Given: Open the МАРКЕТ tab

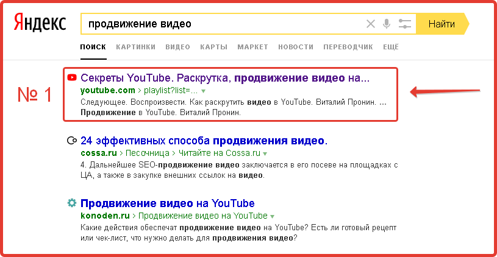Looking at the screenshot, I should (x=253, y=47).
